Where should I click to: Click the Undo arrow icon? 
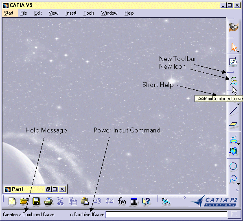click(97, 201)
